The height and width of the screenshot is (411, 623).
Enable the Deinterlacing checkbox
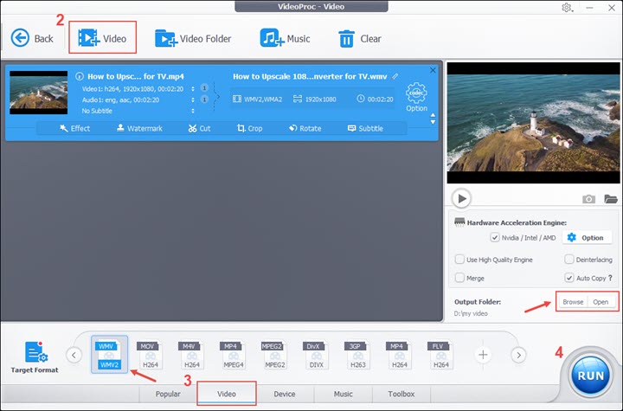pos(569,260)
